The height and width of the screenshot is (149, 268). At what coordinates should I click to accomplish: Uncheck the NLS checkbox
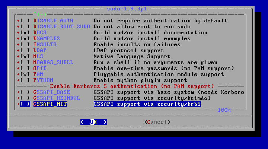click(25, 57)
